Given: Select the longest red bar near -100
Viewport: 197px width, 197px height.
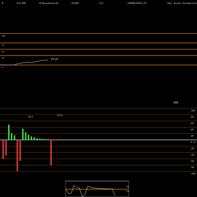Looking at the screenshot, I should coord(17,155).
